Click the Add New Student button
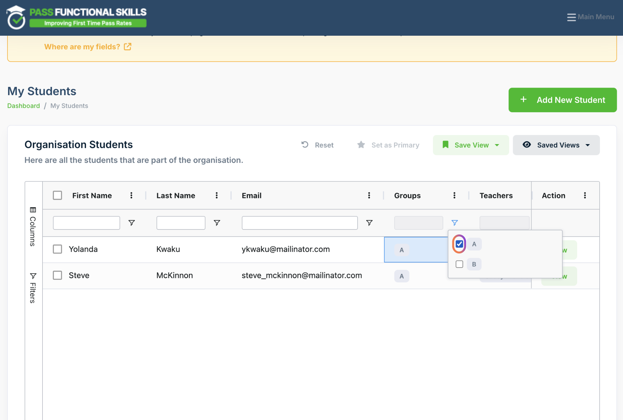623x420 pixels. pos(562,100)
